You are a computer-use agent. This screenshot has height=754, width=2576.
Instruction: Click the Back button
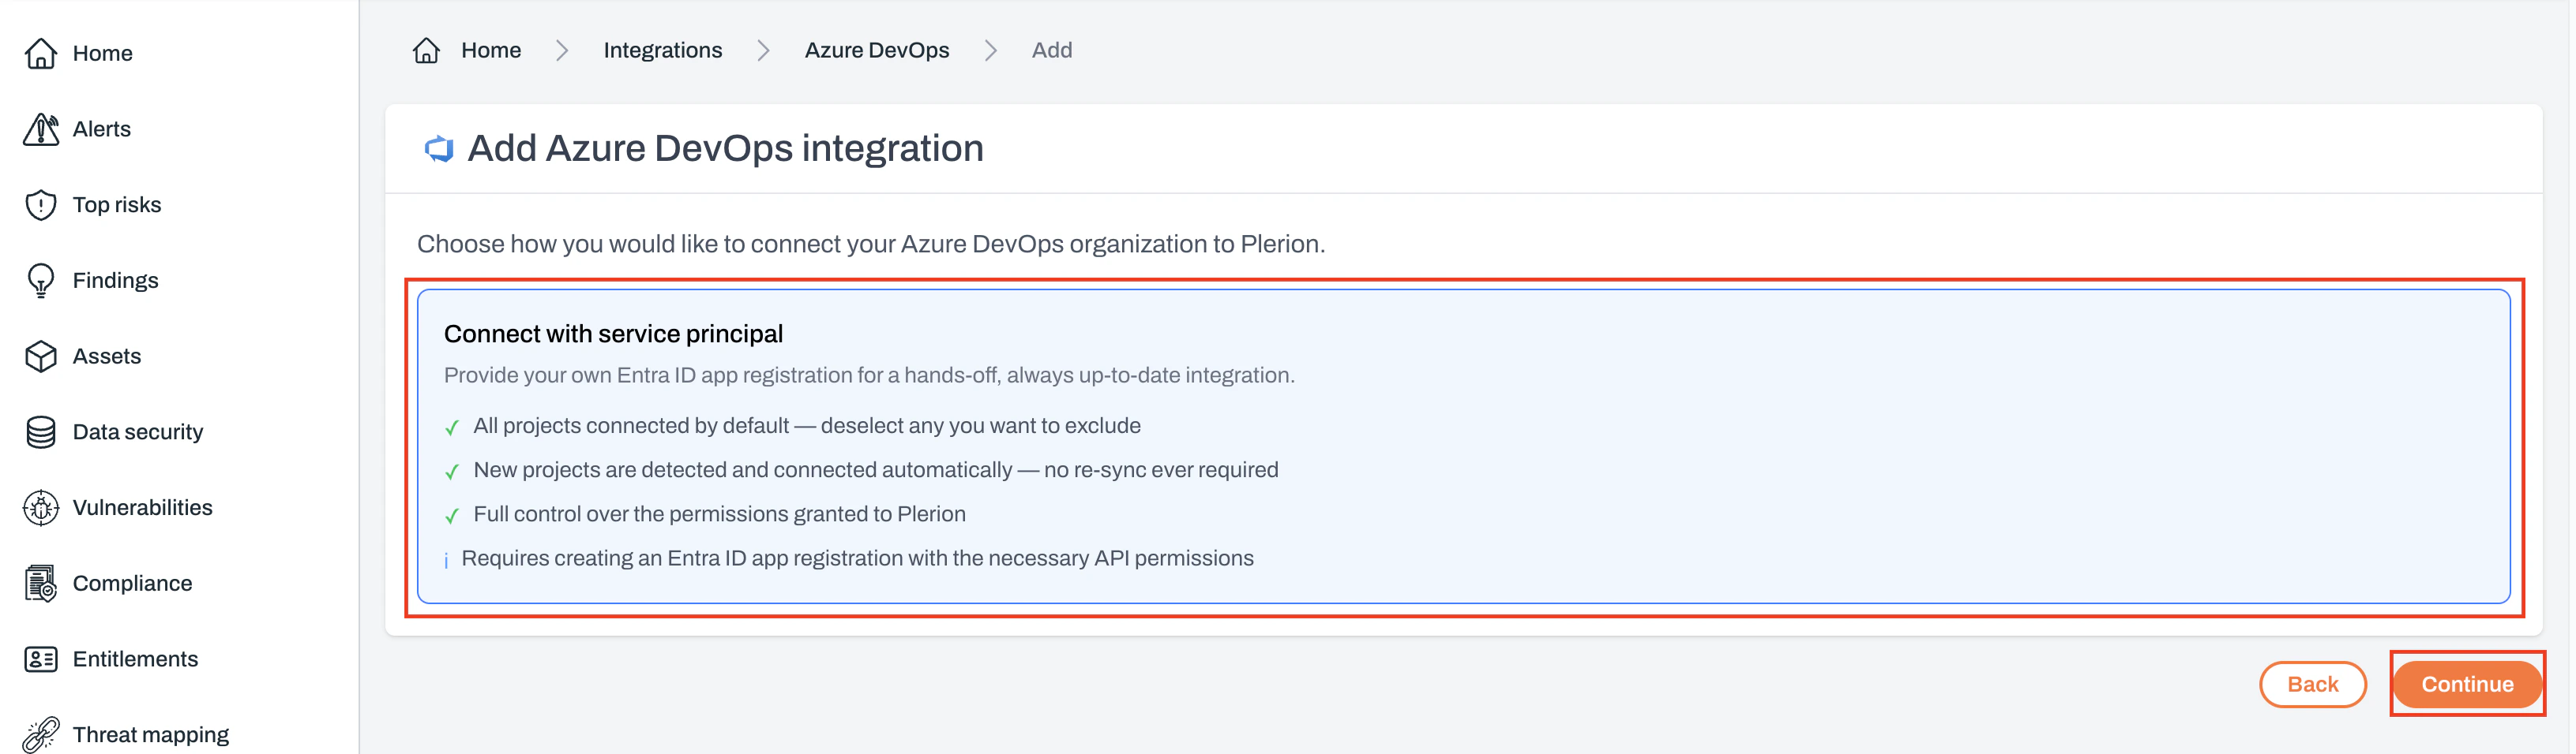[x=2313, y=684]
